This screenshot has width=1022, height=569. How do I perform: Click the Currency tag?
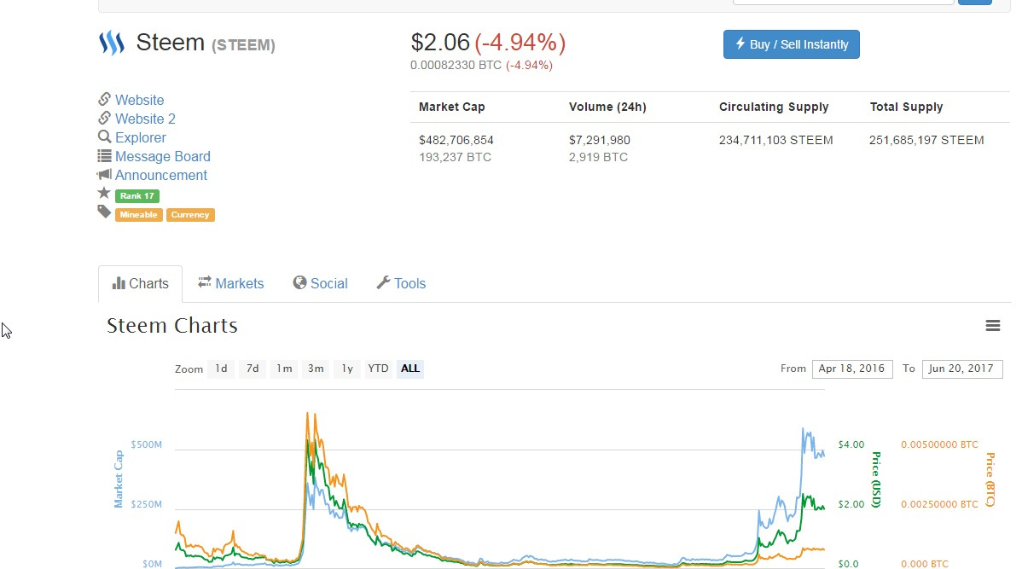190,214
